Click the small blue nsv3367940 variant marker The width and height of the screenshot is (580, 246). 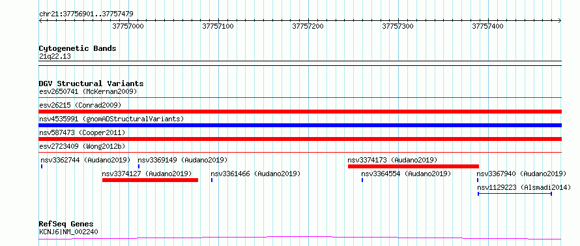pos(478,180)
